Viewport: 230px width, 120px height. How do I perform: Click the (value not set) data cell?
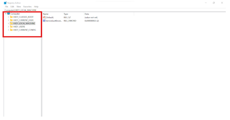(x=91, y=17)
